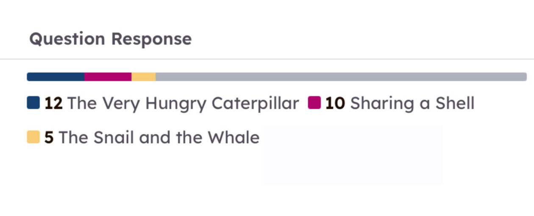534x216 pixels.
Task: Select the blue swatch beside Very Hungry Caterpillar
Action: tap(33, 103)
